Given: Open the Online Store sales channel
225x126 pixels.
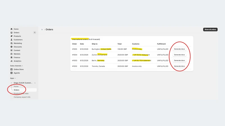Looking at the screenshot, I should click(x=19, y=69).
